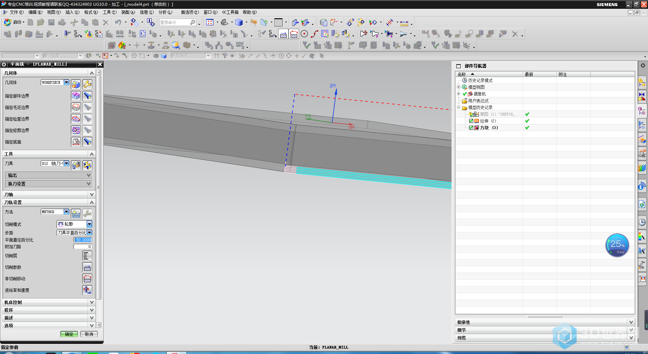Open Non Cutting Moves (非切削移动) icon
The height and width of the screenshot is (354, 648).
pyautogui.click(x=87, y=279)
